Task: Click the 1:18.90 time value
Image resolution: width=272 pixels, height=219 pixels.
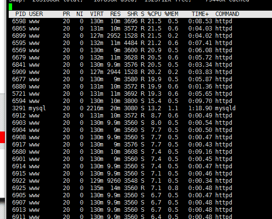Action: pos(200,108)
